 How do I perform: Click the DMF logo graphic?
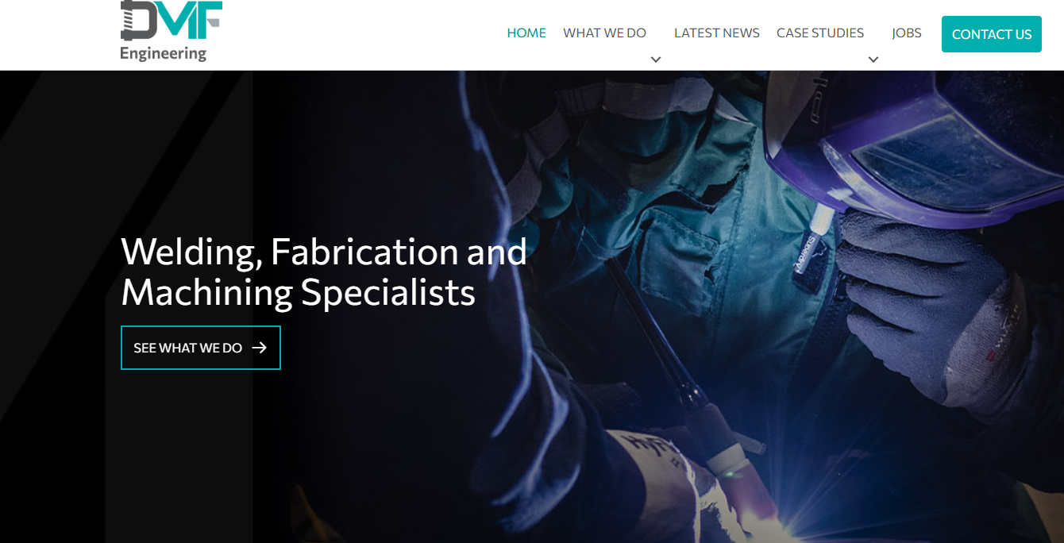coord(172,20)
